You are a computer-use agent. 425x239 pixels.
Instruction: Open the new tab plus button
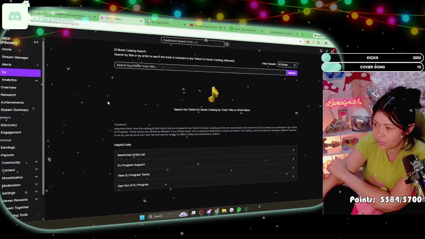pos(302,34)
